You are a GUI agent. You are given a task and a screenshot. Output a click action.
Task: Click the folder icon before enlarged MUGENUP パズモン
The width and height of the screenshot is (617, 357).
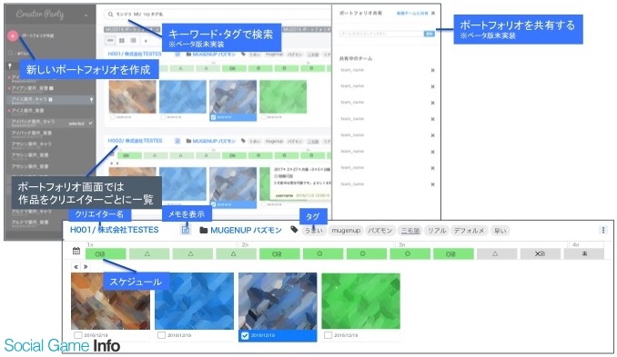(204, 230)
